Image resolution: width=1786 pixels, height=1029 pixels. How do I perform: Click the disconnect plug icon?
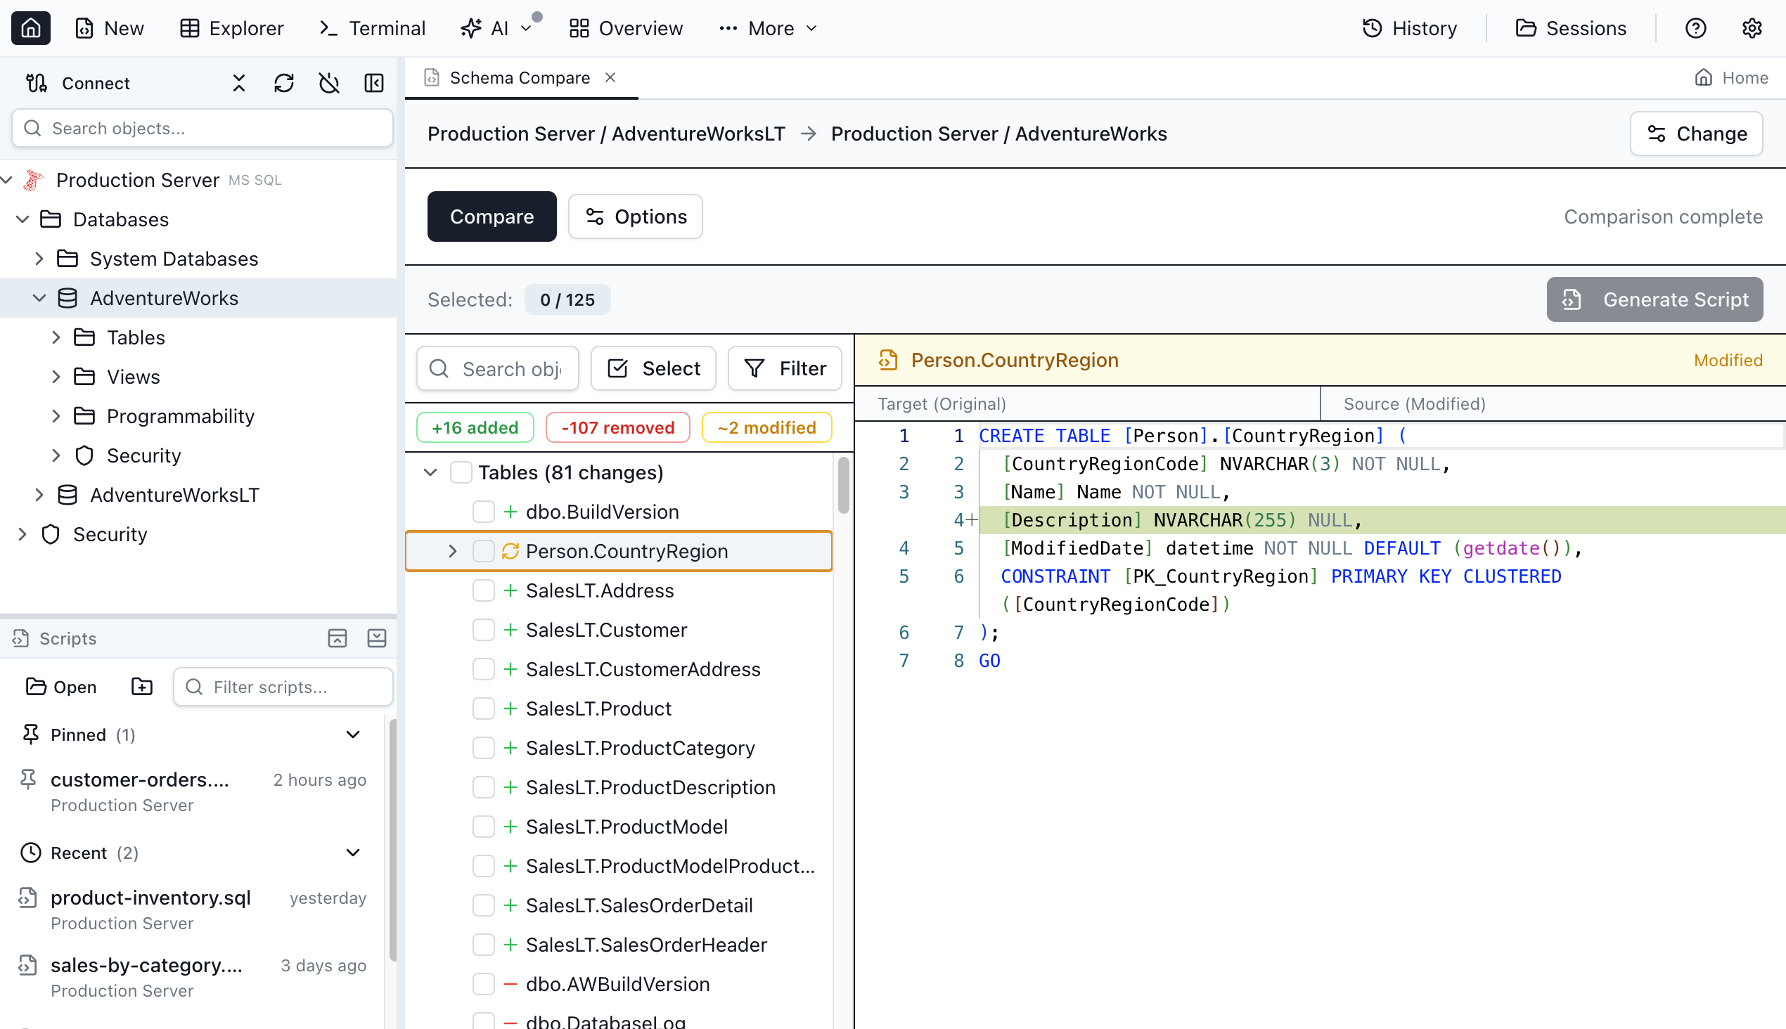tap(329, 84)
